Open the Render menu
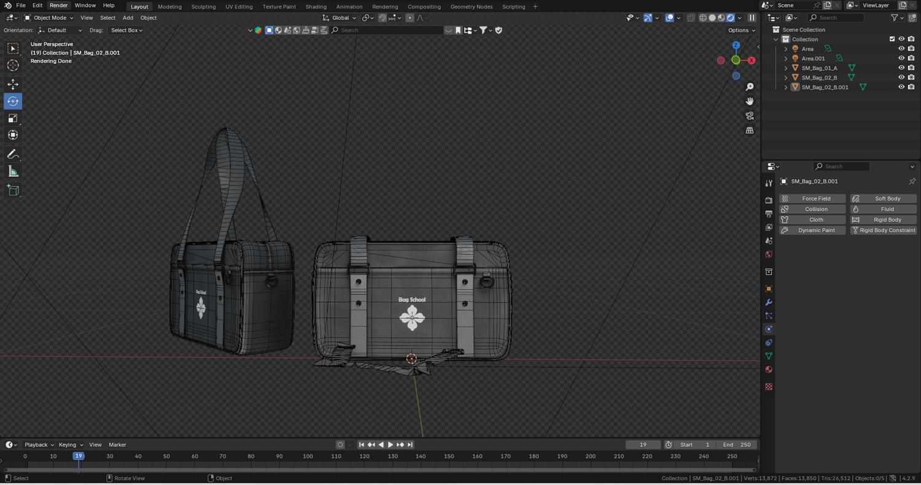Viewport: 921px width, 485px height. click(x=58, y=6)
